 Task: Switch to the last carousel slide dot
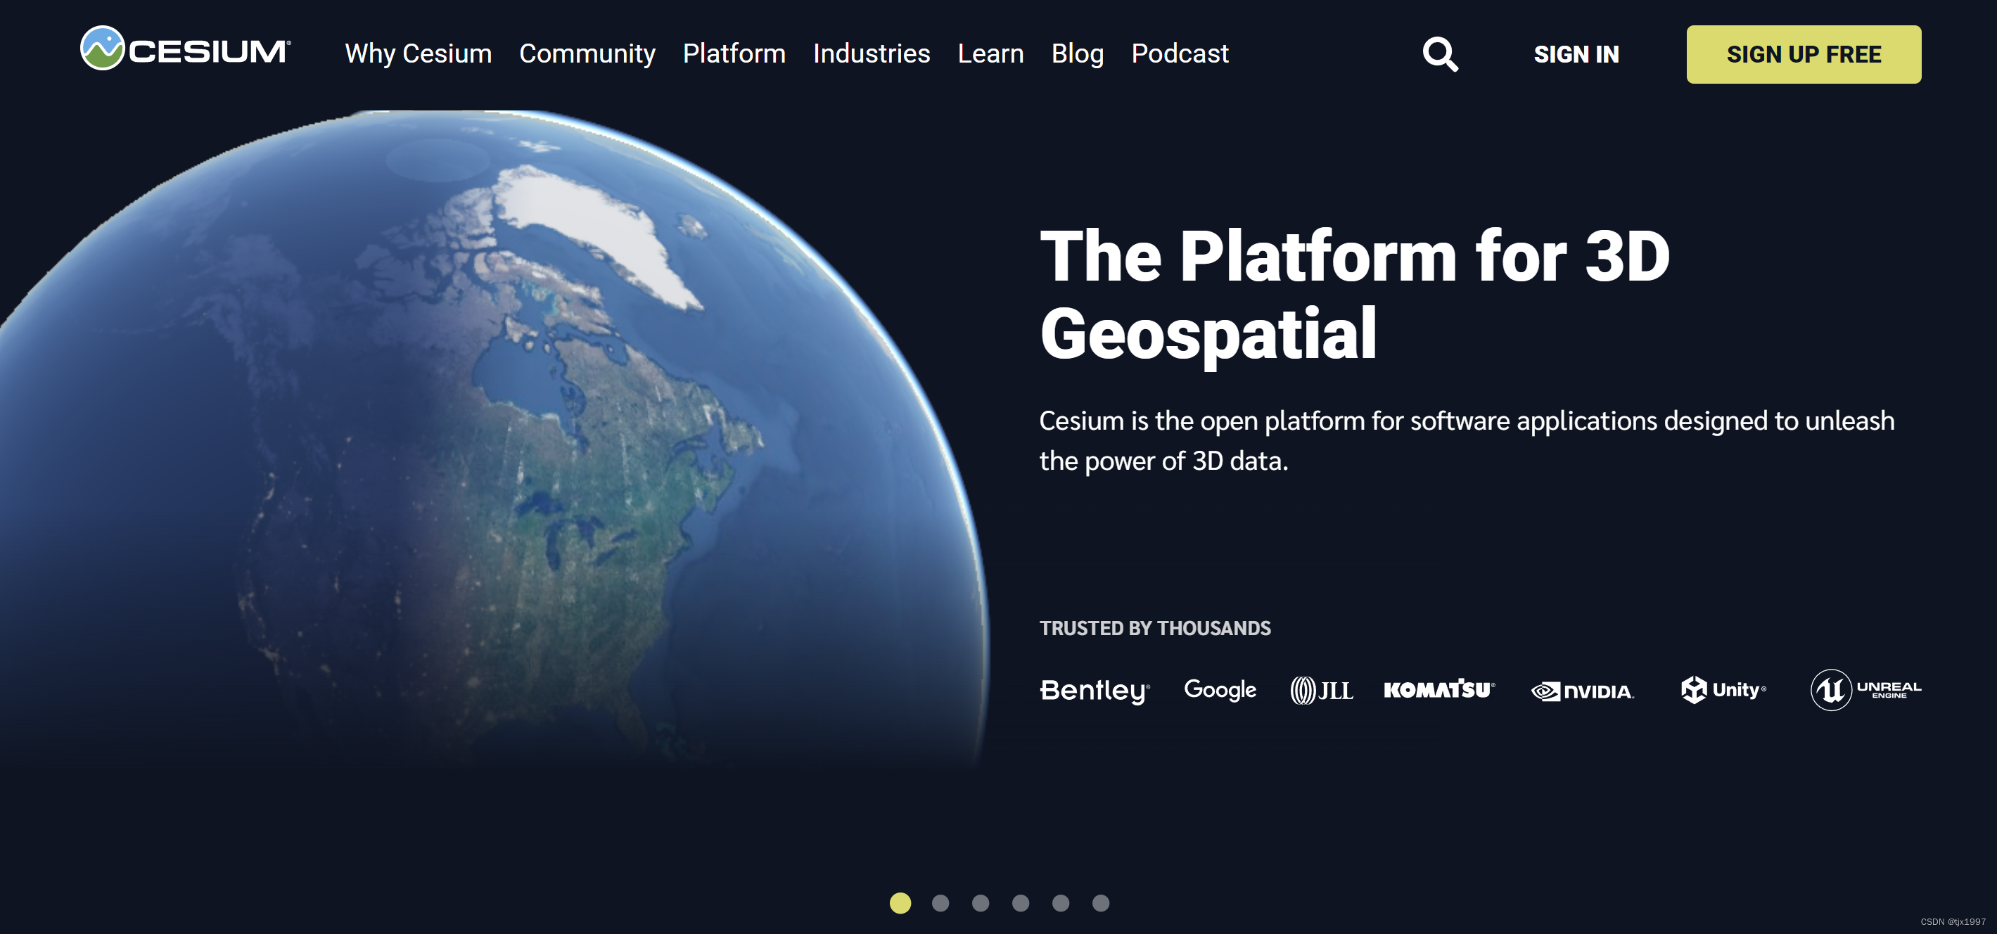pos(1101,903)
